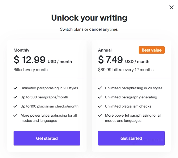Click the Unlock your writing heading
Viewport: 178px width, 158px height.
[89, 18]
